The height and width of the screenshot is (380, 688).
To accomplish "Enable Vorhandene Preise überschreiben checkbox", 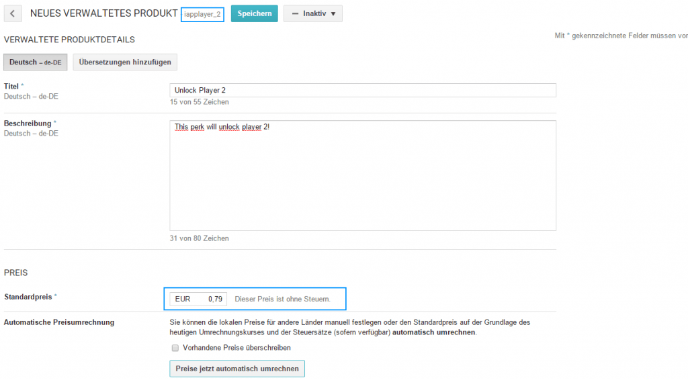I will (175, 348).
